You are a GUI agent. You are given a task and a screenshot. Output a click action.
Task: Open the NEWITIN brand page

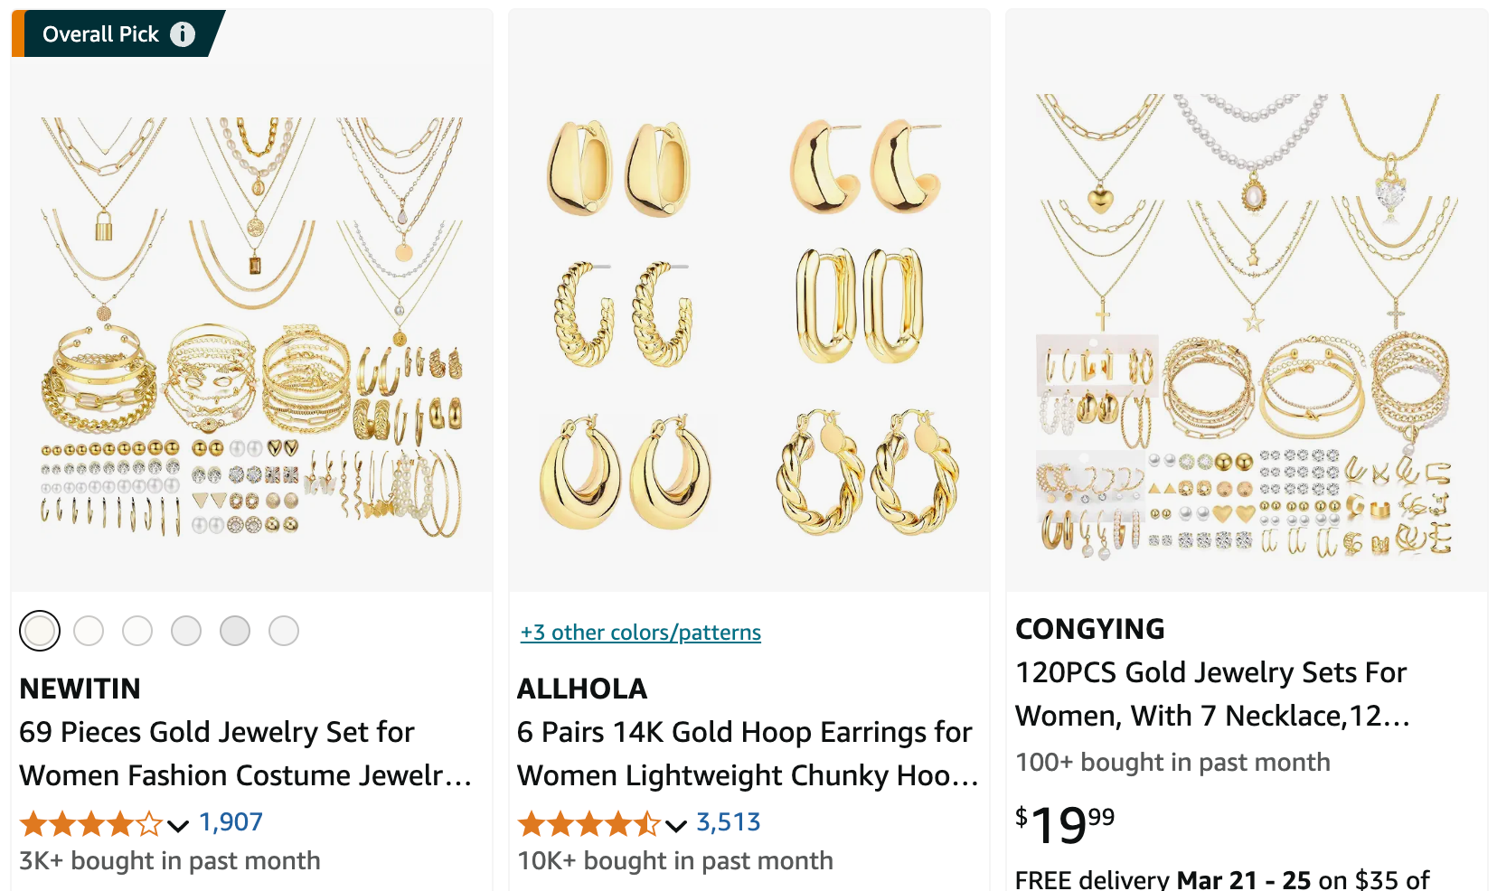click(80, 689)
